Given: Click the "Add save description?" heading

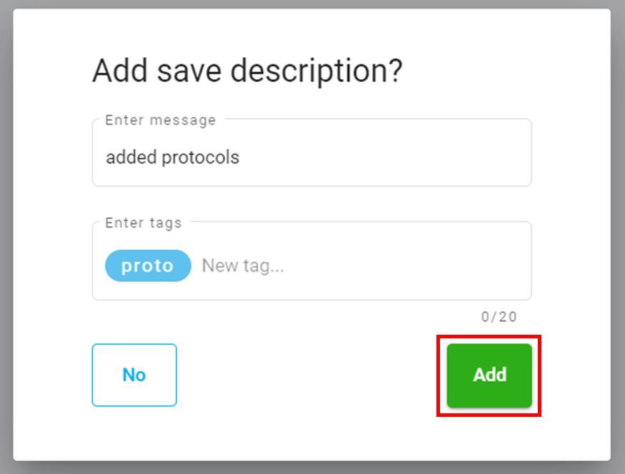Looking at the screenshot, I should click(x=247, y=71).
